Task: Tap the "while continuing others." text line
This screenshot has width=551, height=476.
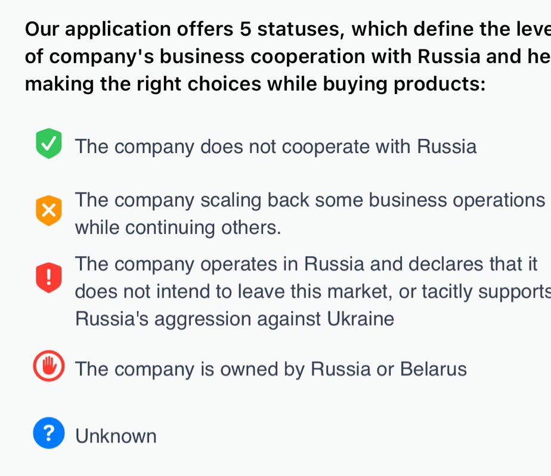Action: pyautogui.click(x=178, y=228)
